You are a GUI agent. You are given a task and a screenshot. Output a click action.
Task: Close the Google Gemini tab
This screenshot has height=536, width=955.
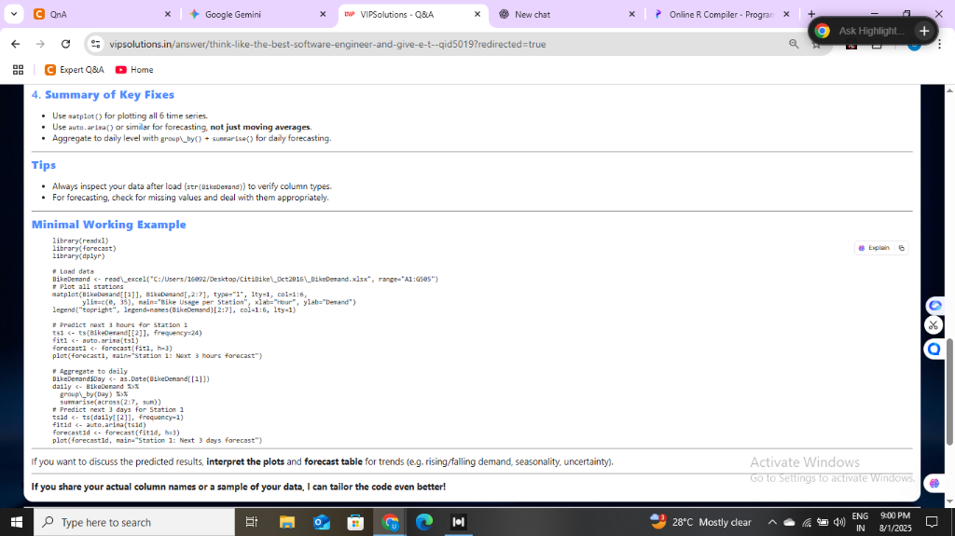[323, 14]
